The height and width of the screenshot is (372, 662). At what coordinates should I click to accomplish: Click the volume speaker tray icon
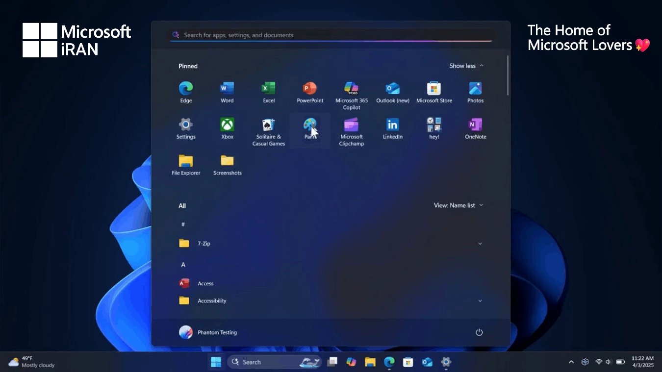(x=609, y=362)
